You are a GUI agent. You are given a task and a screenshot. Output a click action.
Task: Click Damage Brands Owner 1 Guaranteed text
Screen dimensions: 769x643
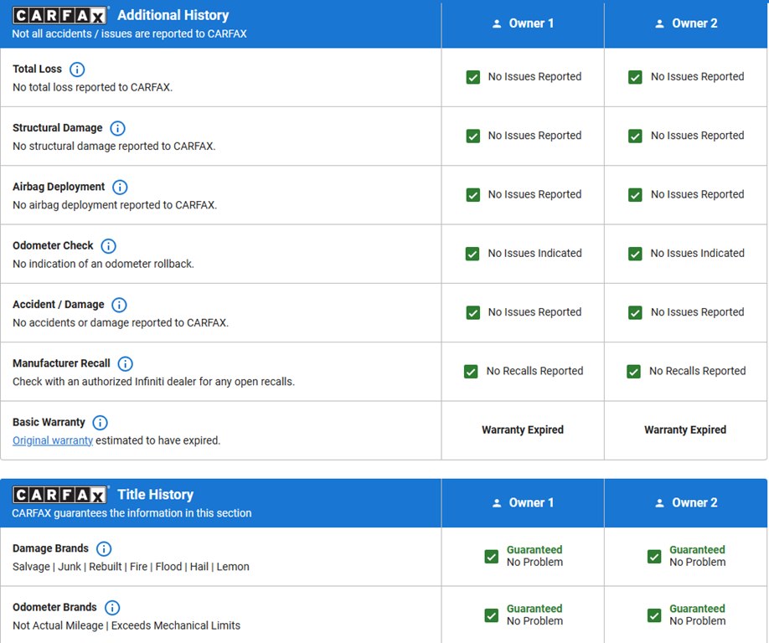coord(534,550)
